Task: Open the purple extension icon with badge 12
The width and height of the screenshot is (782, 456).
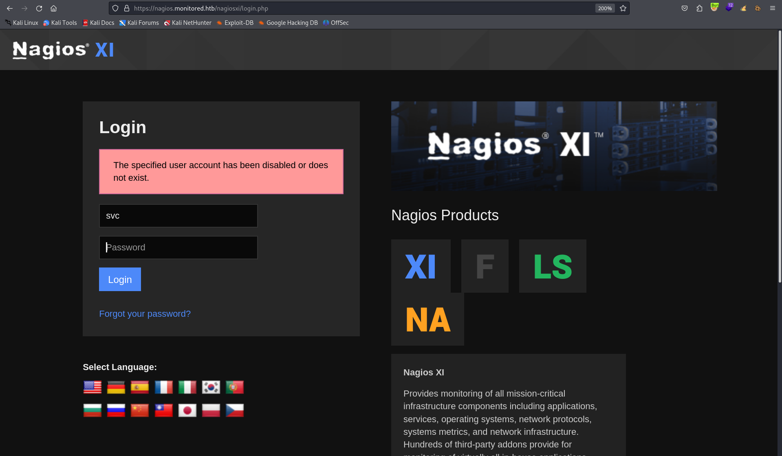Action: click(729, 8)
